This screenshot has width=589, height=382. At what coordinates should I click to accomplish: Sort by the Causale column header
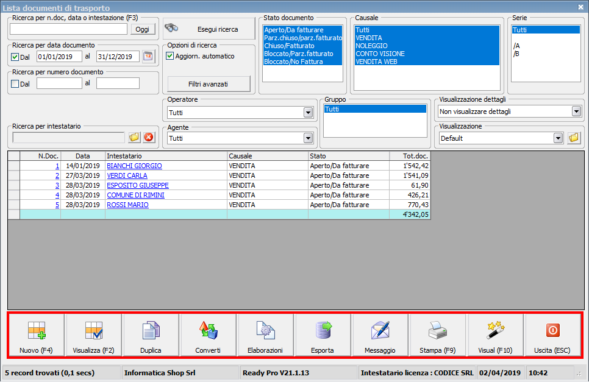click(268, 156)
